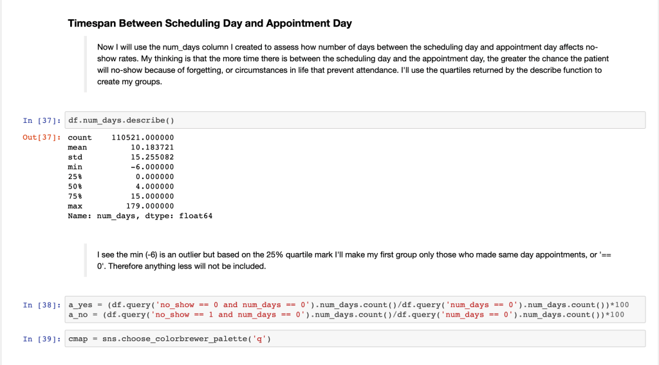Click the a_yes assignment line in code cell
The width and height of the screenshot is (659, 365).
point(346,304)
